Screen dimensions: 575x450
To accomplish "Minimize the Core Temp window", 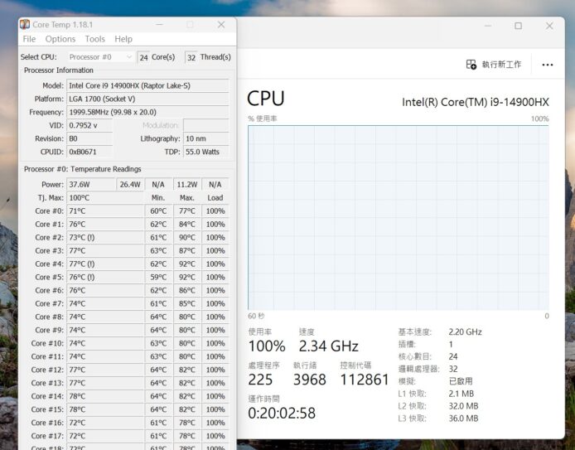I will [x=158, y=25].
